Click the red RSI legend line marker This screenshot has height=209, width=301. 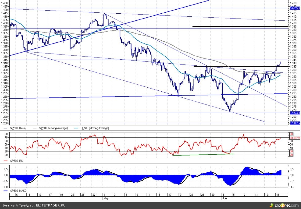(x=6, y=161)
